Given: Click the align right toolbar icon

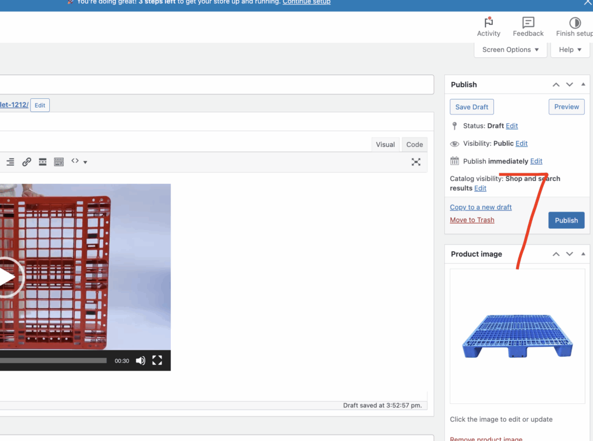Looking at the screenshot, I should 10,162.
